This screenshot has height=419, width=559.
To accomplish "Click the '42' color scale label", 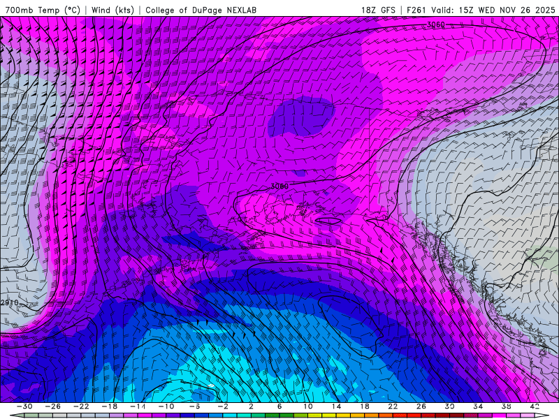I will click(x=535, y=406).
